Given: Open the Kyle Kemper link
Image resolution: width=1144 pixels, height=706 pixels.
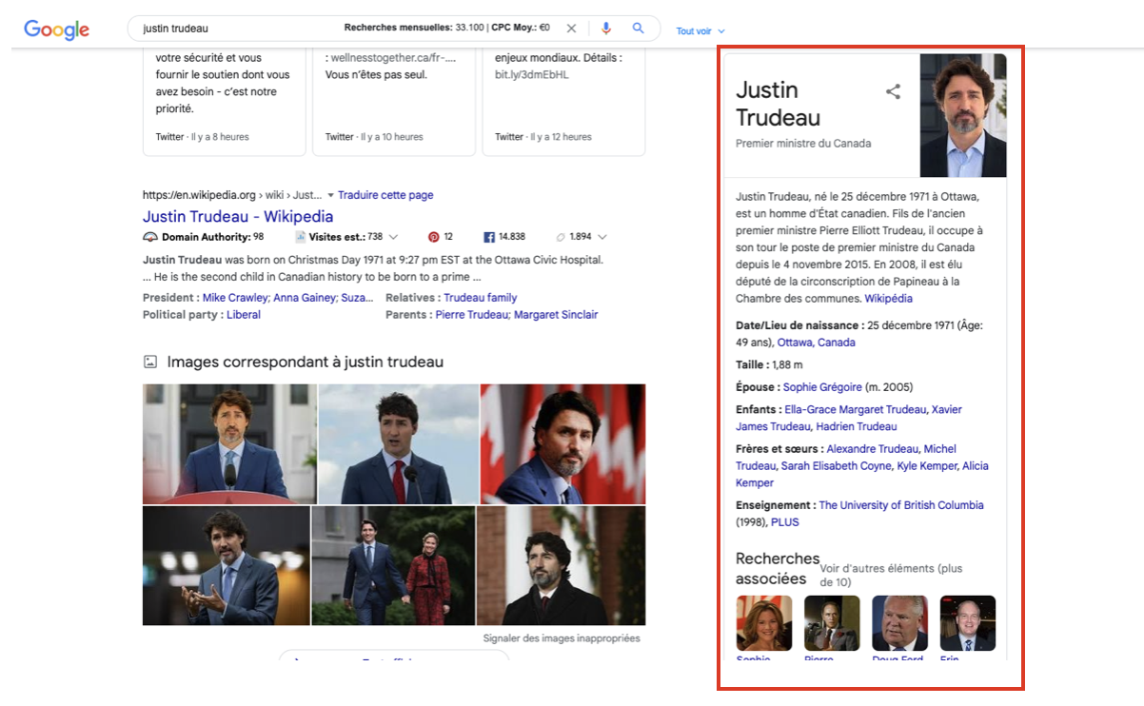Looking at the screenshot, I should [x=927, y=466].
